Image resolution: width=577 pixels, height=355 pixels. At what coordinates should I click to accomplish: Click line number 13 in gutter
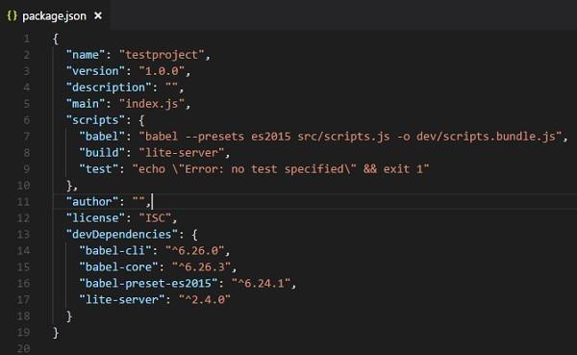(23, 234)
